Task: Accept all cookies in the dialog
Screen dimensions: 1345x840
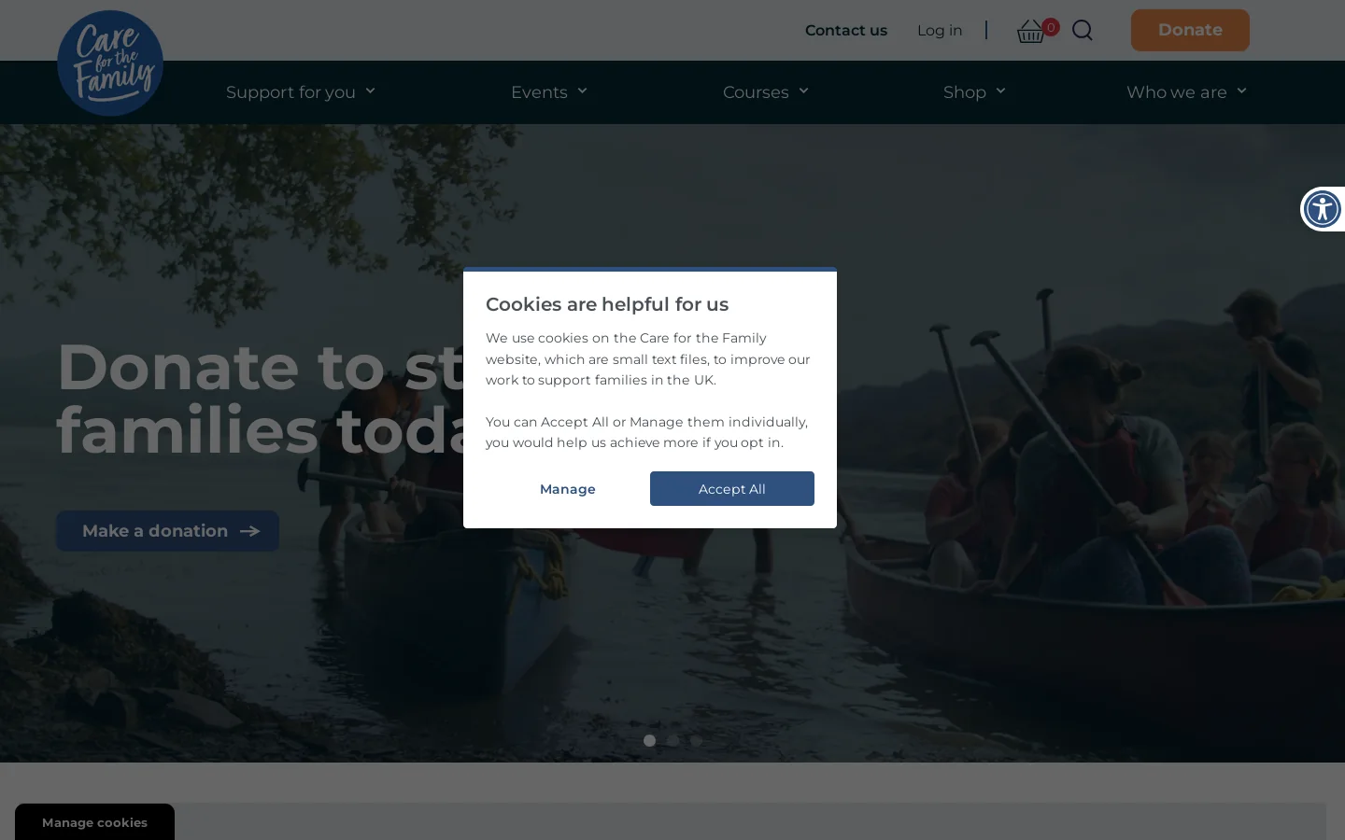Action: 732,489
